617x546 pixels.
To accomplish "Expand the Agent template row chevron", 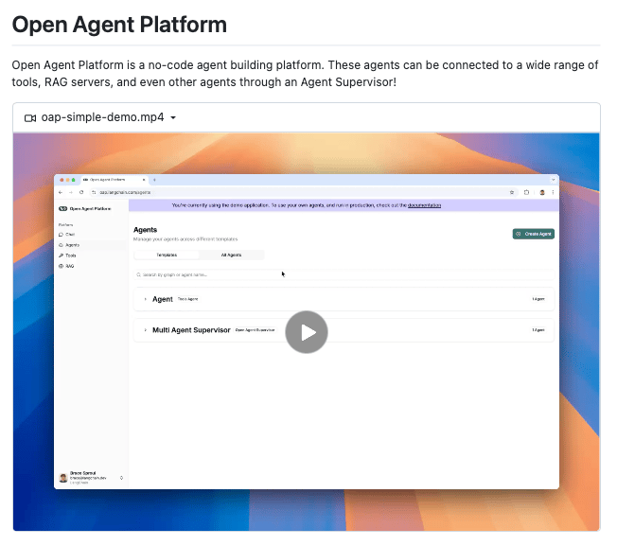I will tap(145, 299).
